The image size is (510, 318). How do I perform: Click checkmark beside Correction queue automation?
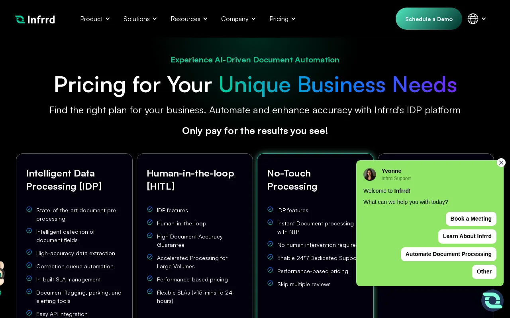29,265
